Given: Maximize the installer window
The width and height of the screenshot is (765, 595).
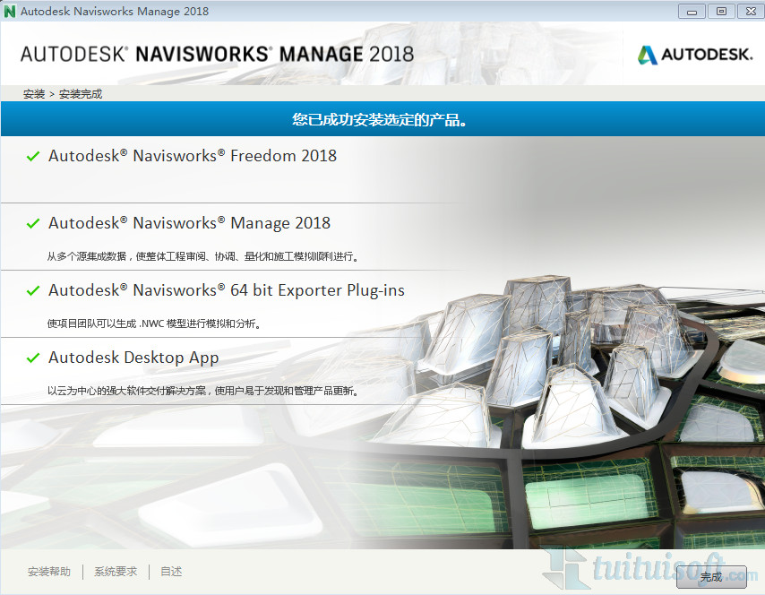Looking at the screenshot, I should [719, 11].
